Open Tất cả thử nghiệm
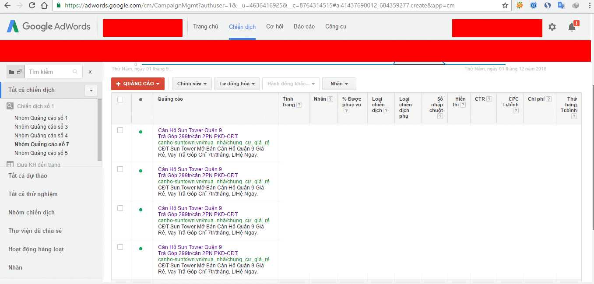The width and height of the screenshot is (594, 284). point(33,194)
